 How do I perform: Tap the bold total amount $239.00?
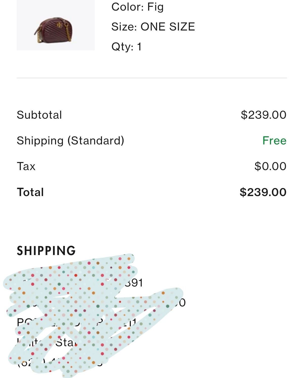[263, 192]
